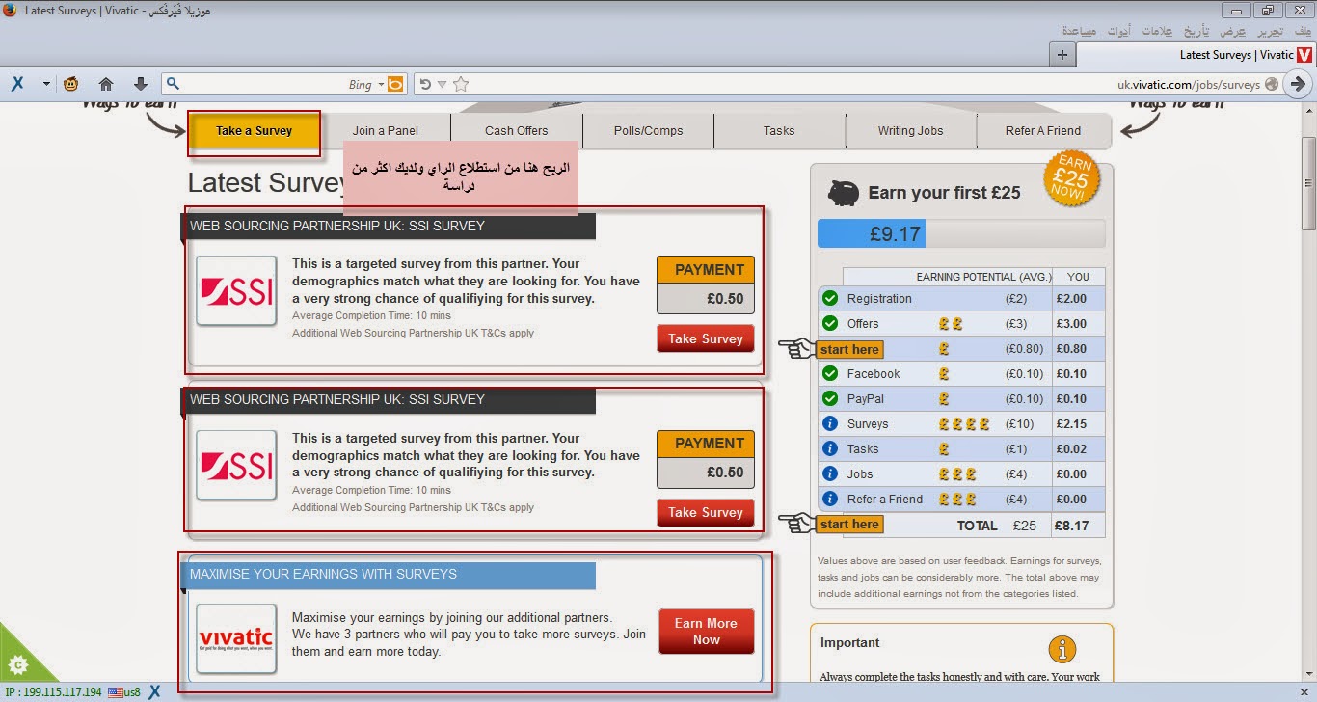Bookmark this page with the star icon

pos(461,84)
